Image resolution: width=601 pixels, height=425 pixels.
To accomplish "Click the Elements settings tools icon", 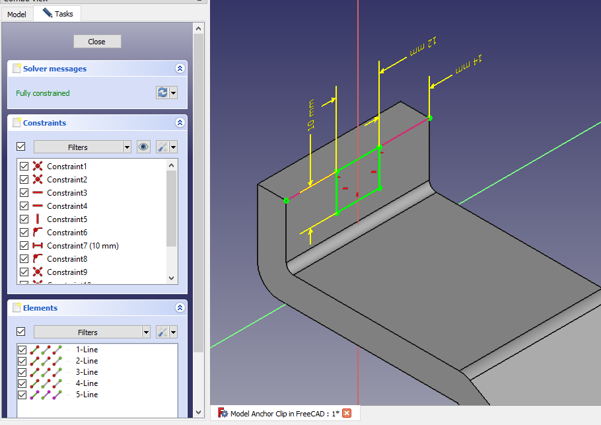I will pos(162,332).
